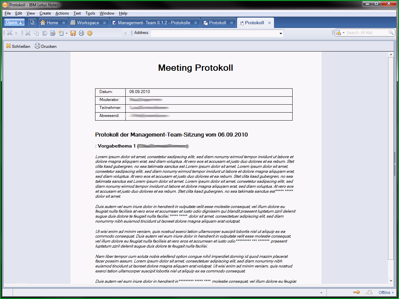Click the access level lock icon in status bar
Viewport: 399px width, 299px height.
coord(369,292)
